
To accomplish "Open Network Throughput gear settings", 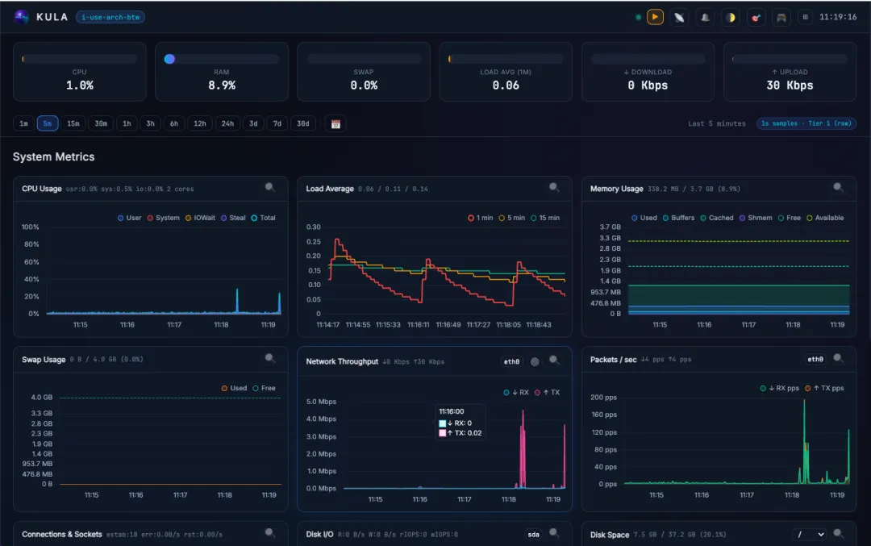I will pyautogui.click(x=535, y=361).
